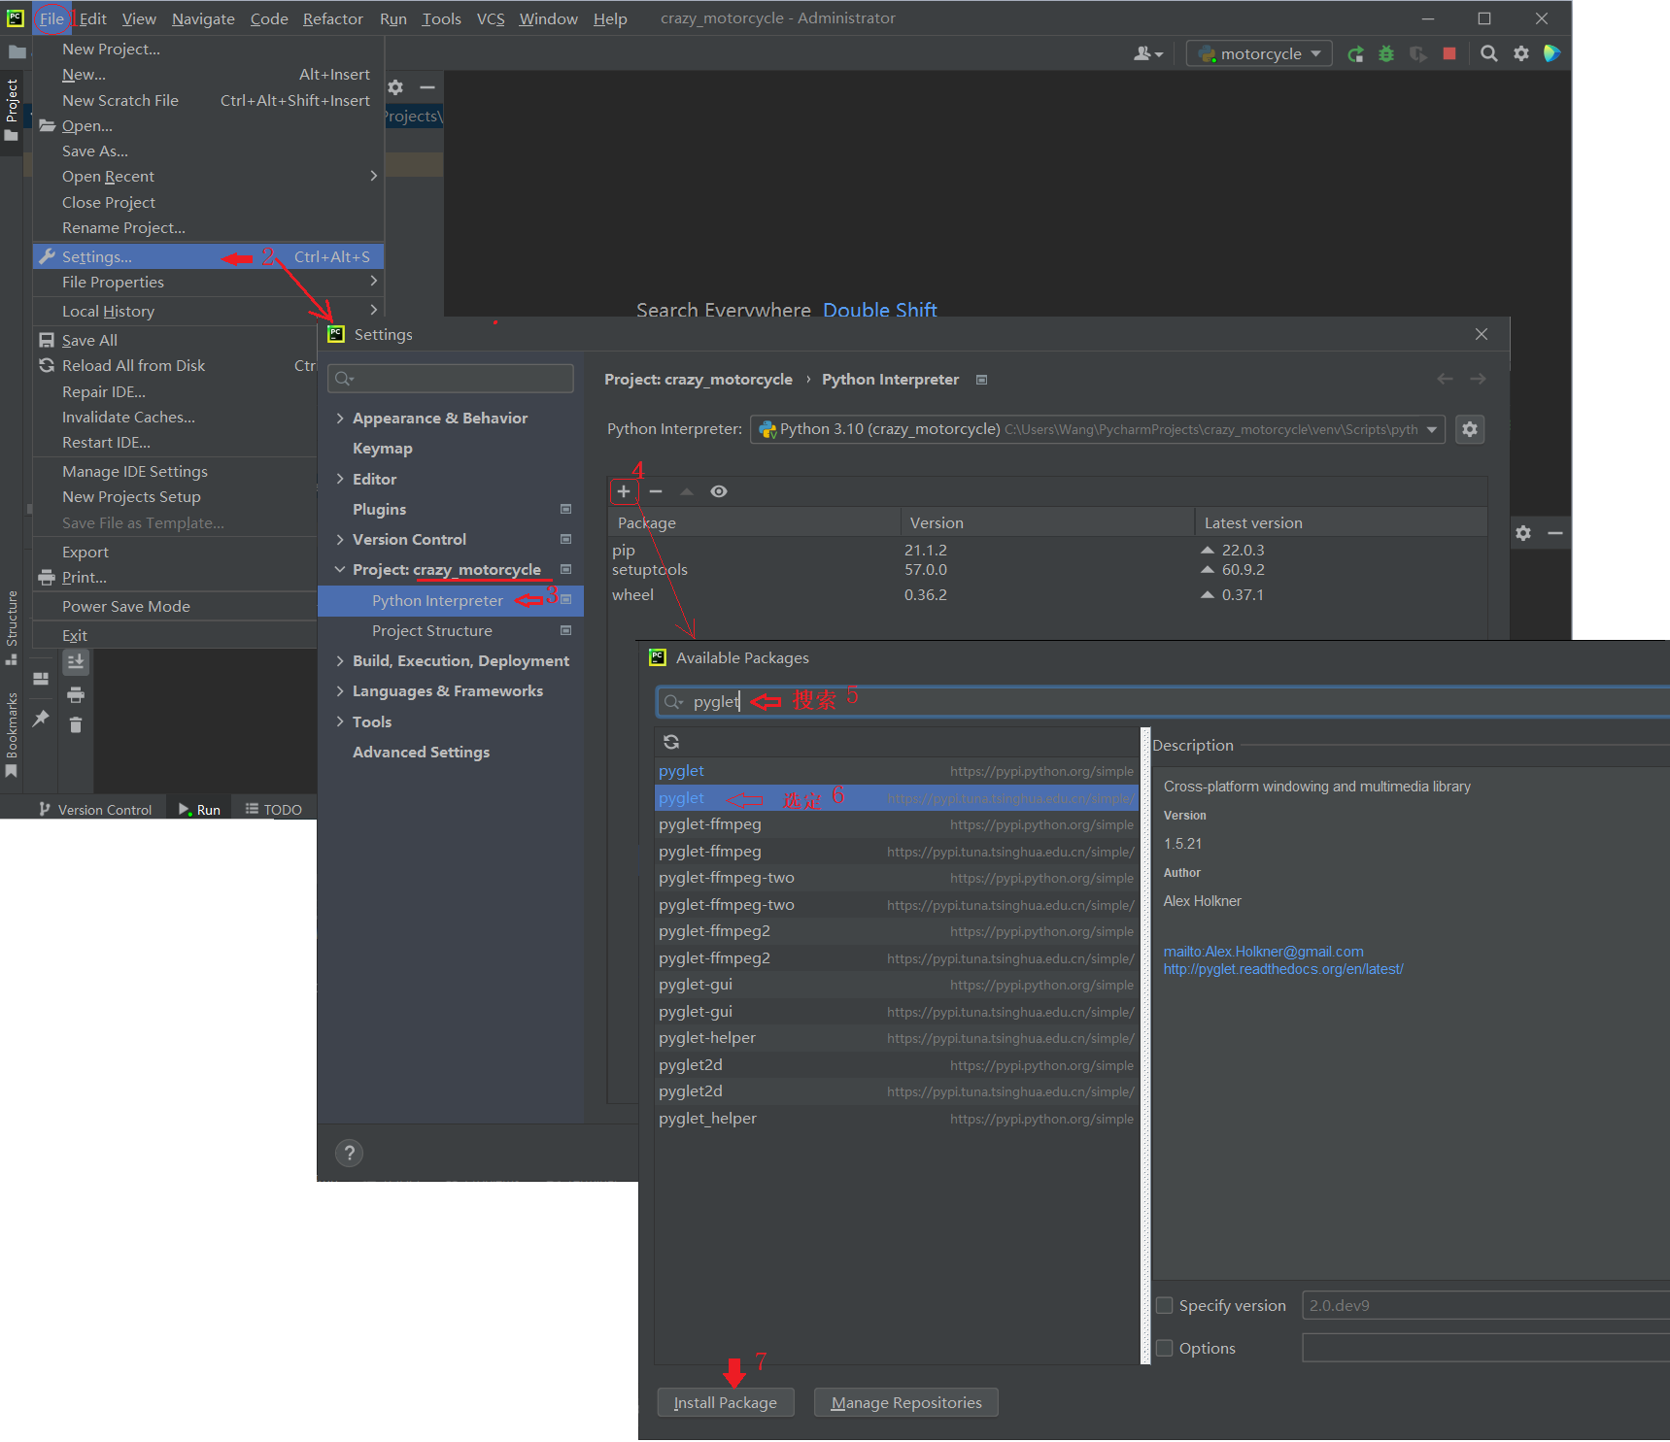The height and width of the screenshot is (1442, 1670).
Task: Choose Invalidate Caches... menu entry
Action: tap(128, 417)
